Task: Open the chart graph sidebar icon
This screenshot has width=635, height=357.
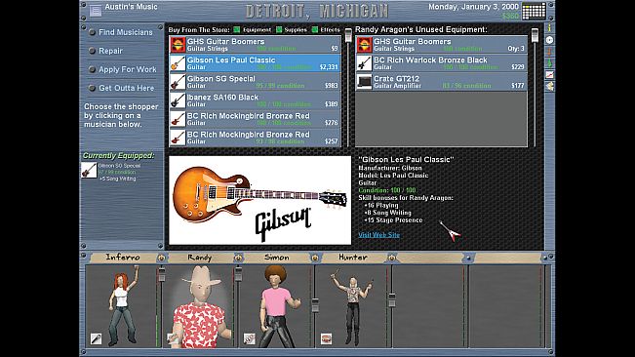Action: click(549, 74)
